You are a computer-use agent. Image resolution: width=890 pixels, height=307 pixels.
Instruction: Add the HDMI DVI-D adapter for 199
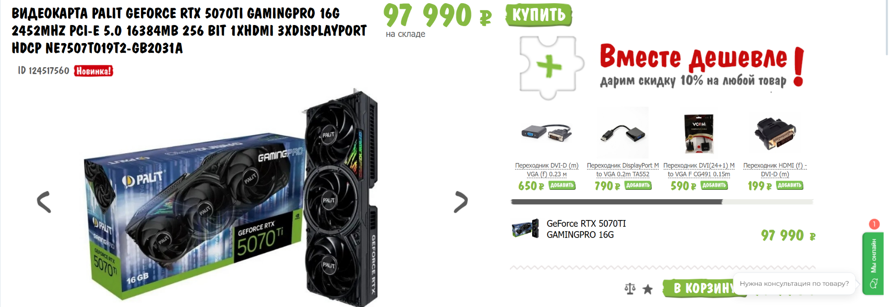[789, 185]
